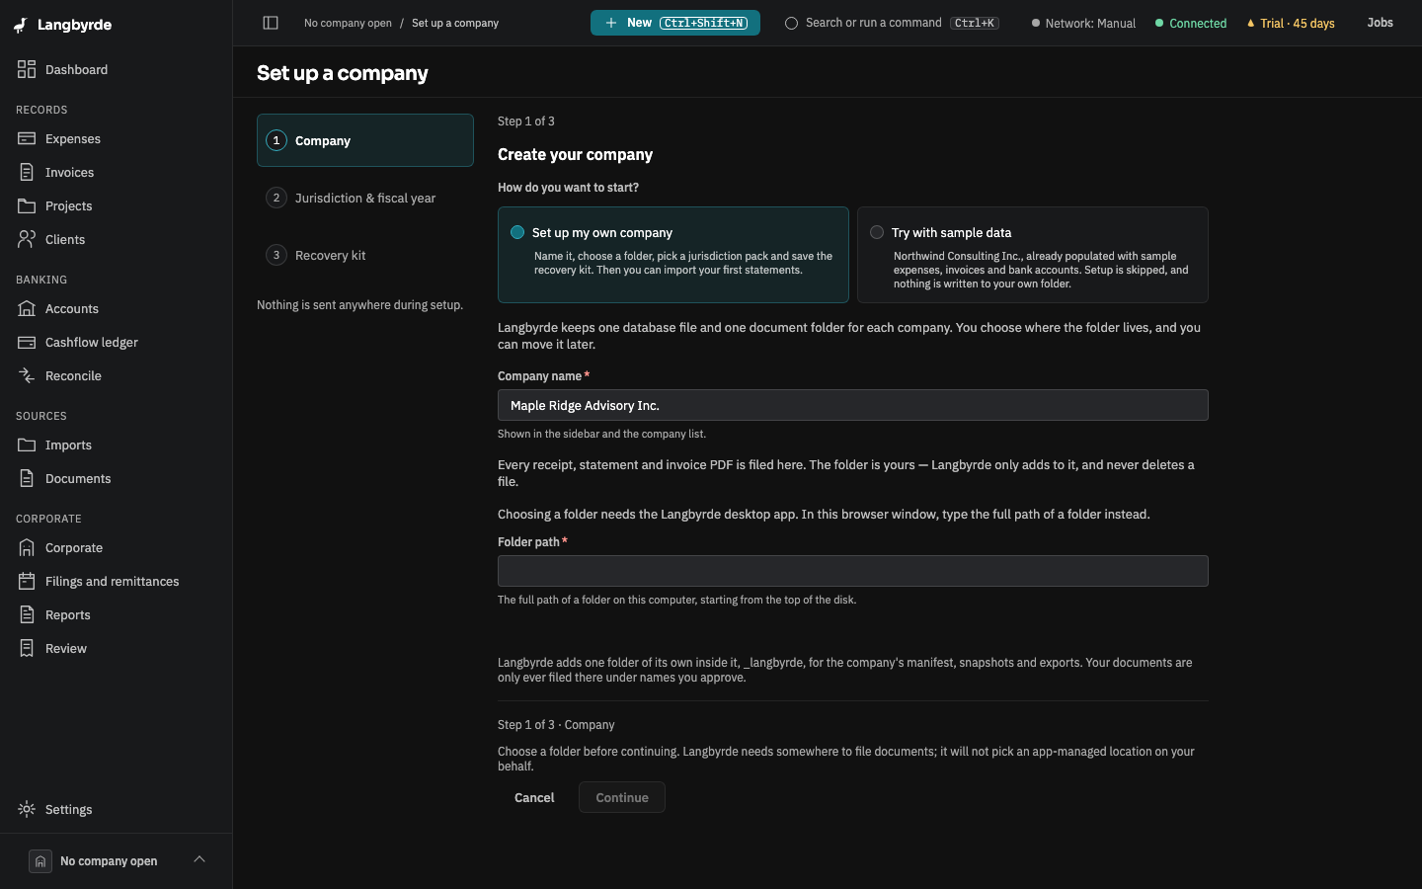The image size is (1422, 889).
Task: Click the Expenses card icon
Action: [x=27, y=138]
